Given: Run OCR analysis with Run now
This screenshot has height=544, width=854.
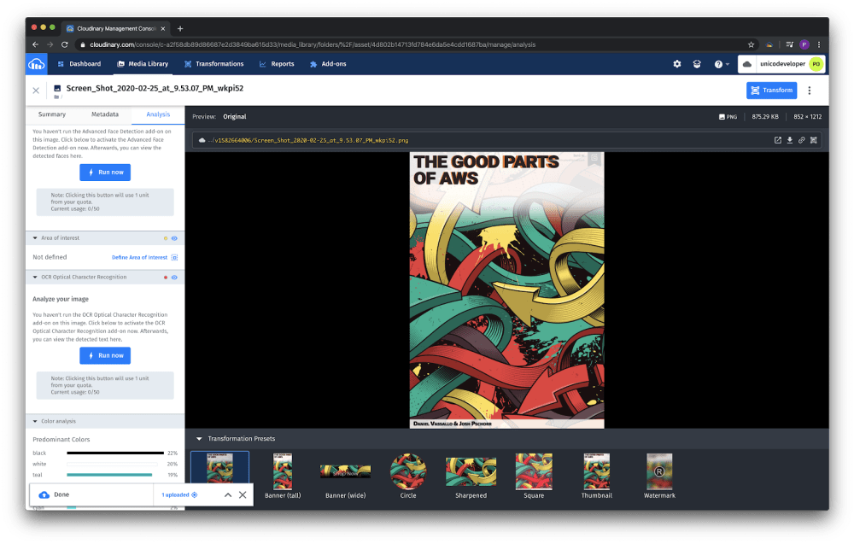Looking at the screenshot, I should click(x=105, y=355).
